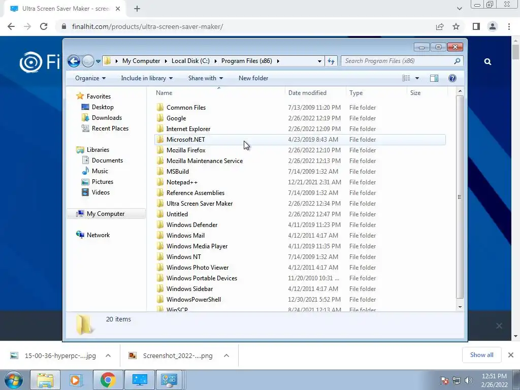
Task: Open a new Chrome tab
Action: pos(137,9)
